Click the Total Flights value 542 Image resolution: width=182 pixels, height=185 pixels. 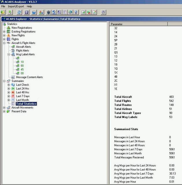tap(171, 101)
